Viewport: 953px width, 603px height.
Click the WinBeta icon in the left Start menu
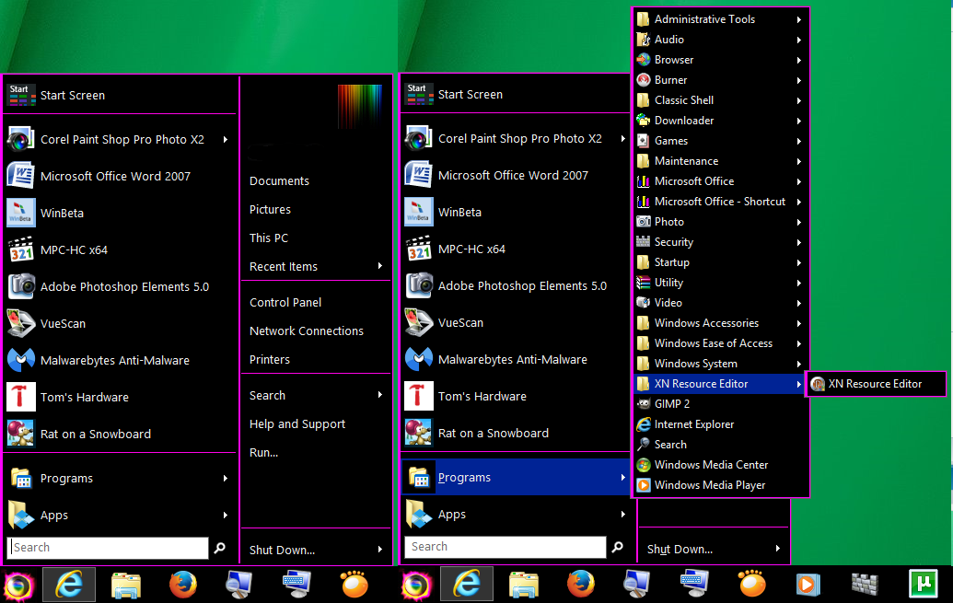tap(20, 213)
